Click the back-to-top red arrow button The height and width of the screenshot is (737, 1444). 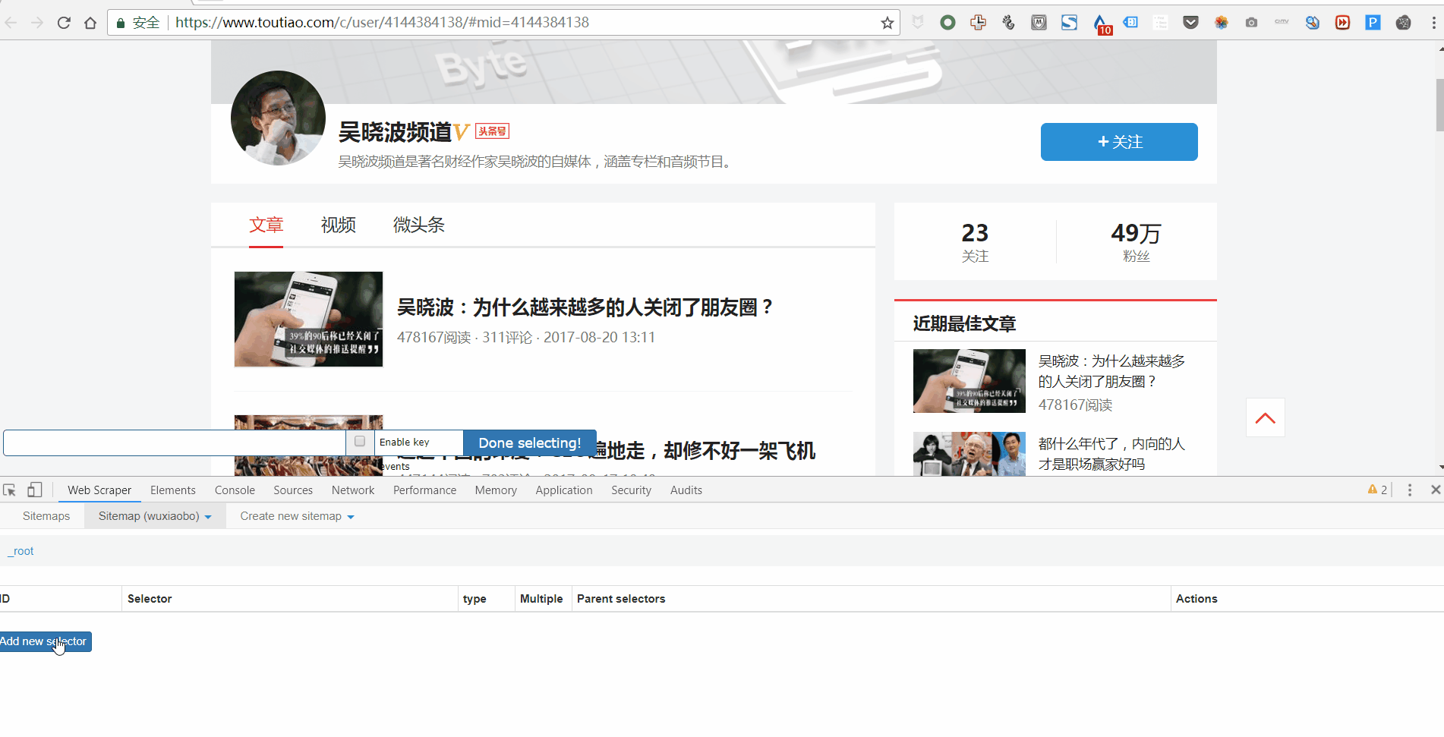point(1265,417)
